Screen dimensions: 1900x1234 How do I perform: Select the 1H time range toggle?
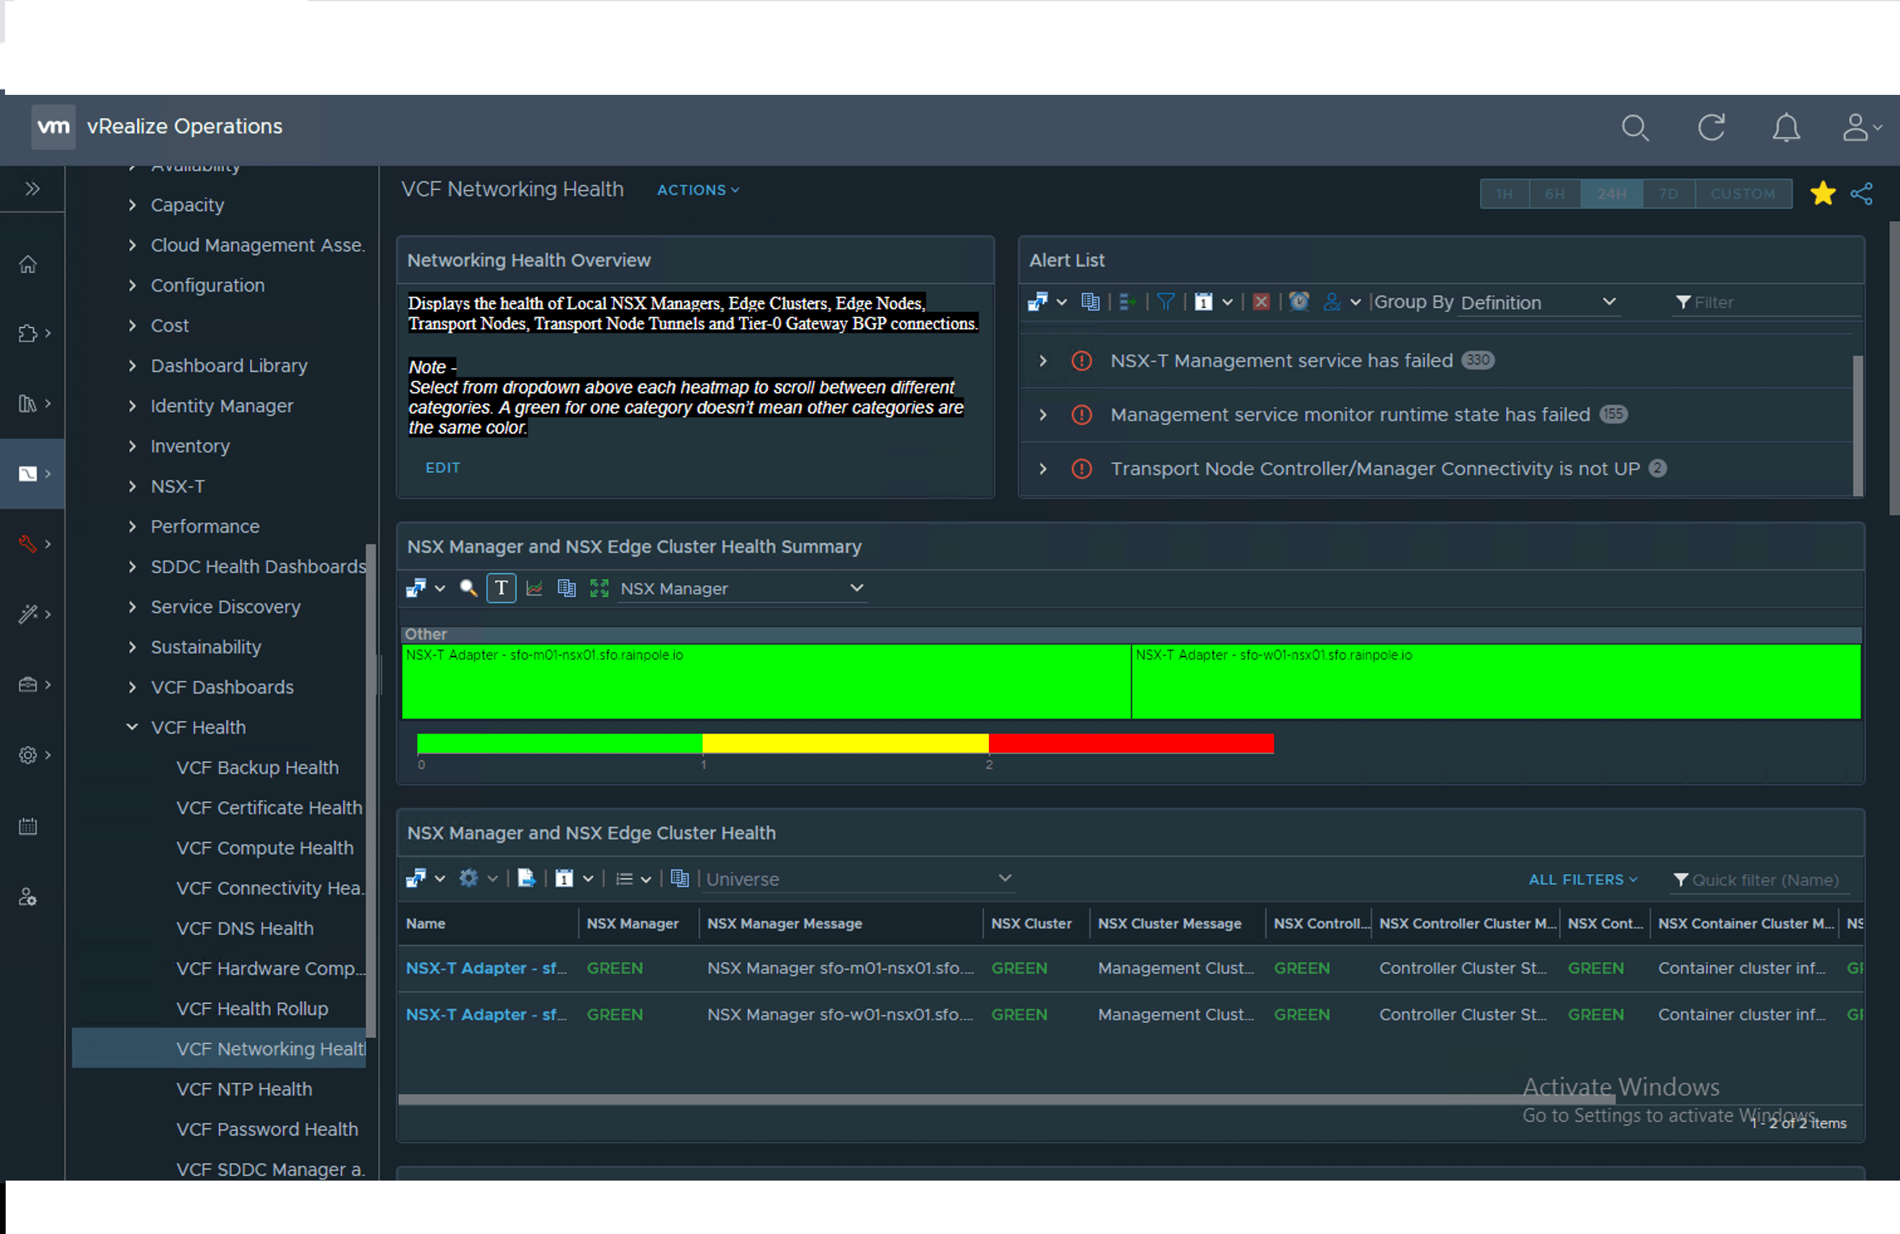point(1504,194)
